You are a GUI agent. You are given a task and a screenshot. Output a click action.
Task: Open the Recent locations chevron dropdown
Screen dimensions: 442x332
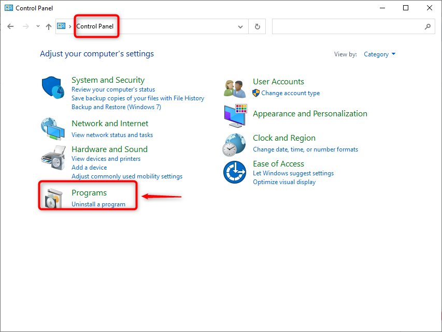(38, 26)
